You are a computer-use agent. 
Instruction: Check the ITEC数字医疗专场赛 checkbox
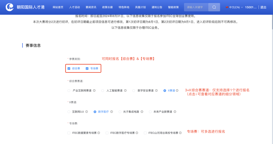[107, 133]
